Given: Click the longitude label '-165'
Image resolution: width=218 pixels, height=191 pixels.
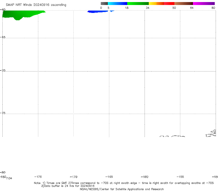Looking at the screenshot, I should (x=109, y=177).
